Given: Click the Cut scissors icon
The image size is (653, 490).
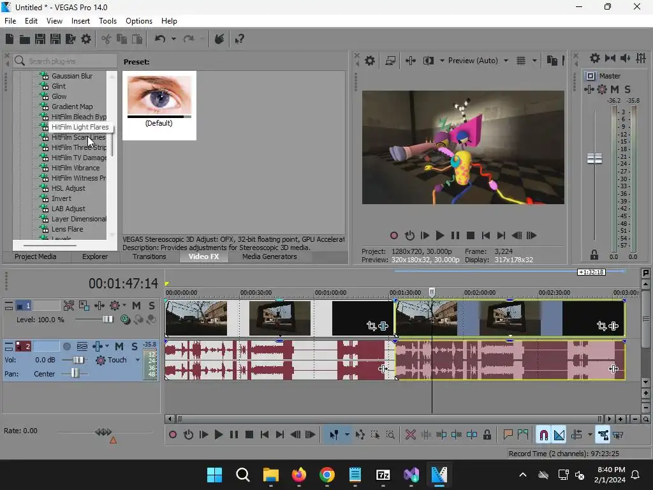Looking at the screenshot, I should point(106,39).
